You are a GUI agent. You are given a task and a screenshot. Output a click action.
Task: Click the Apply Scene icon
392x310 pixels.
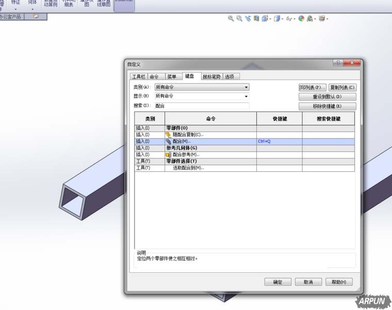[310, 19]
